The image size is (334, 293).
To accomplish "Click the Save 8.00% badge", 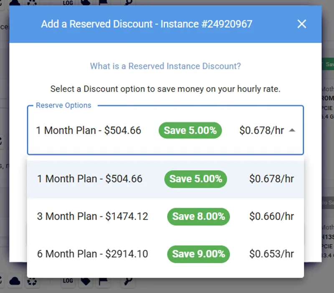I will point(198,216).
